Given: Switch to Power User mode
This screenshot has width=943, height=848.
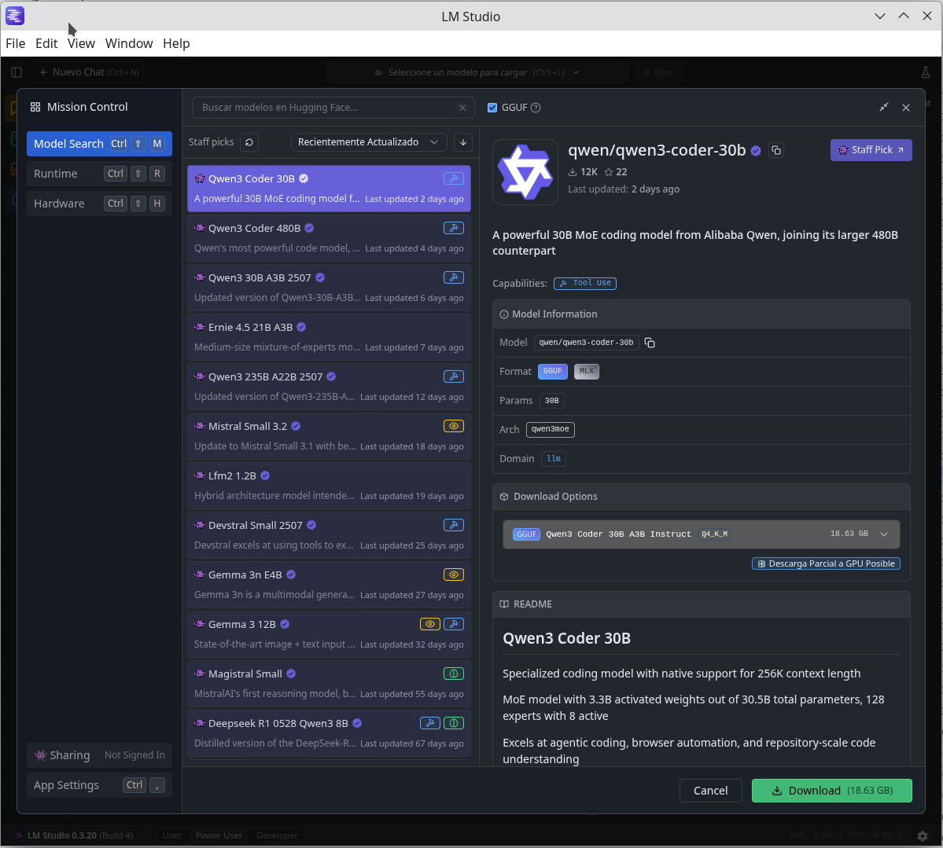Looking at the screenshot, I should (219, 835).
